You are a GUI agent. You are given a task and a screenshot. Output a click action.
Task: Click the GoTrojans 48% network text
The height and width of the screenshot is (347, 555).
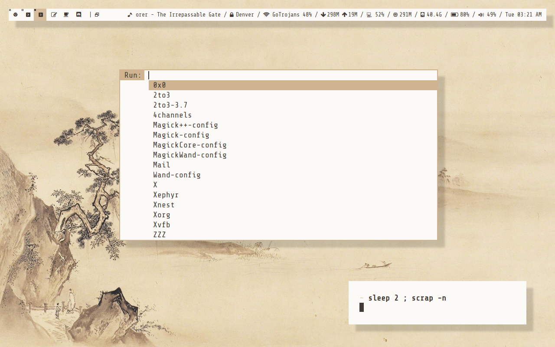pos(292,15)
